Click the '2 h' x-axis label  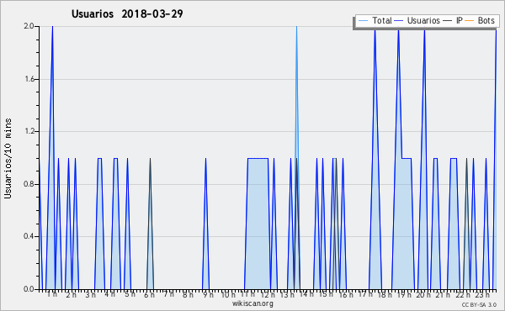click(x=71, y=294)
